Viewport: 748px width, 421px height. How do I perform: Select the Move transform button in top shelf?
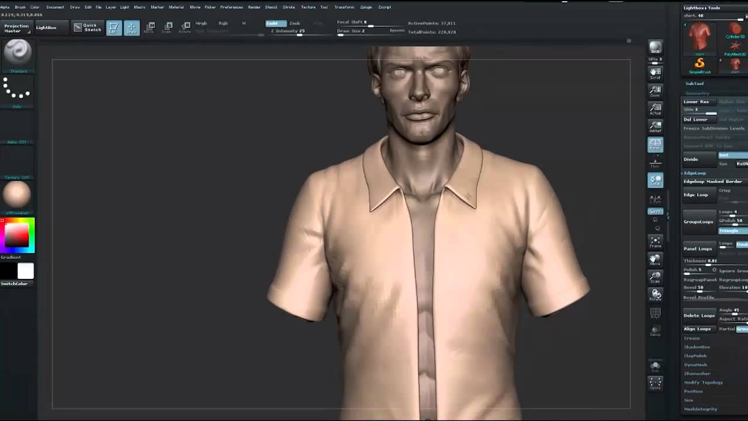[x=150, y=27]
